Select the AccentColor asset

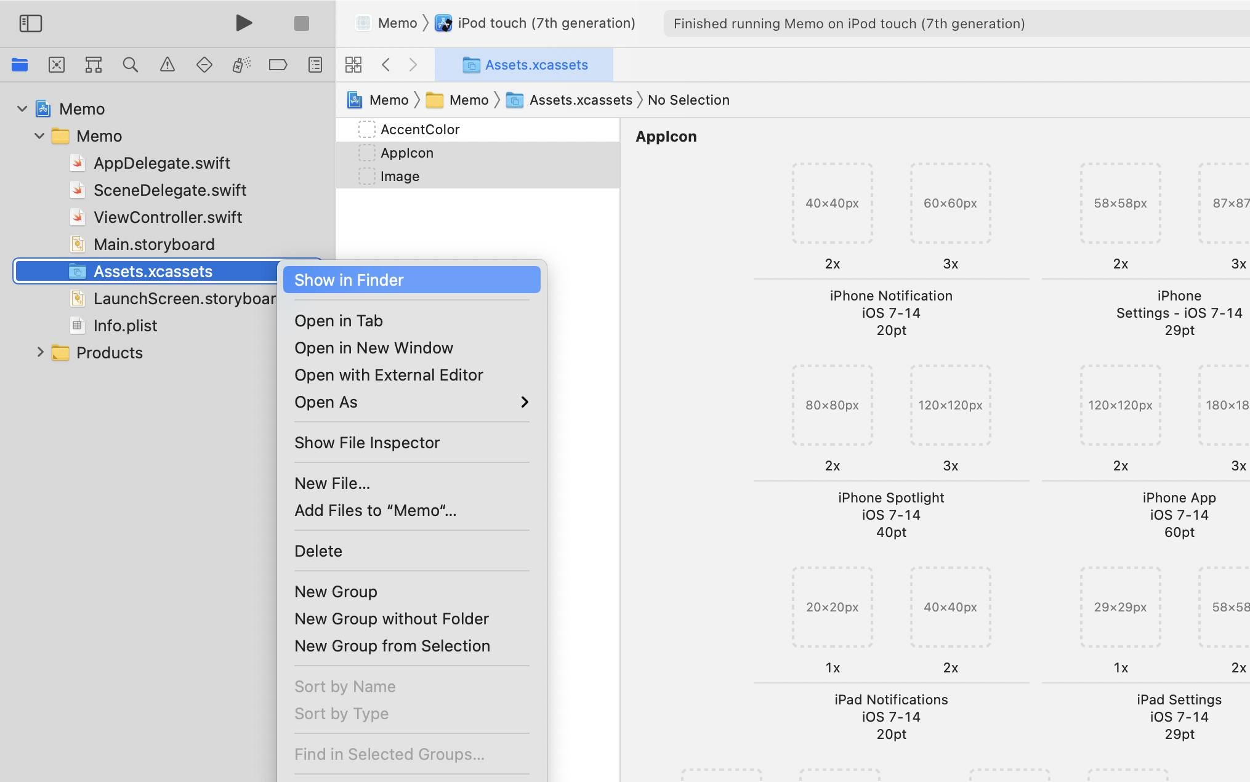(x=420, y=129)
